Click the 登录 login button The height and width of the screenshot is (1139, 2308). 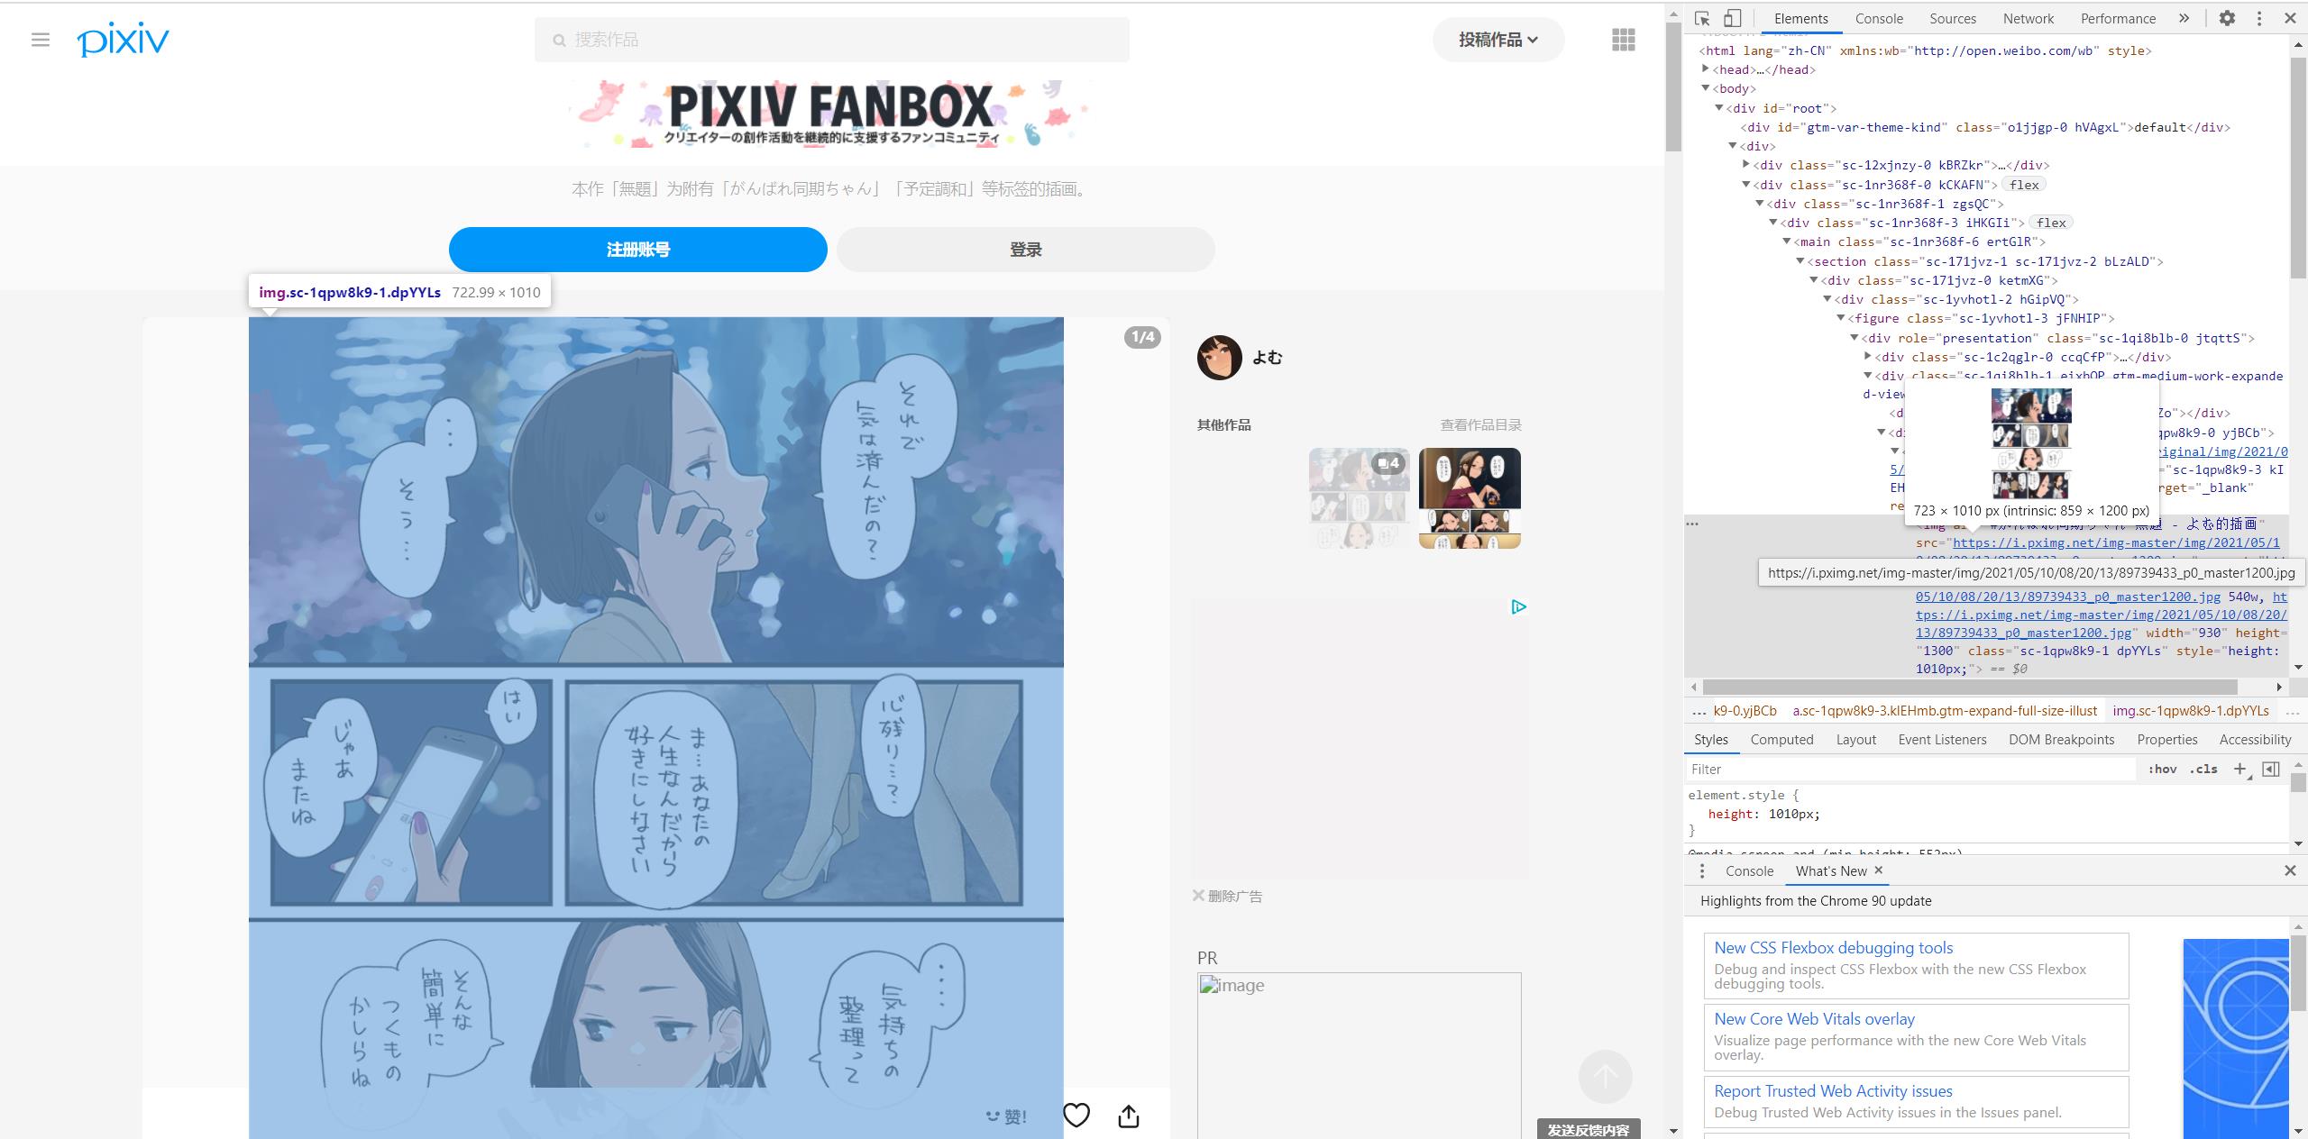1025,250
